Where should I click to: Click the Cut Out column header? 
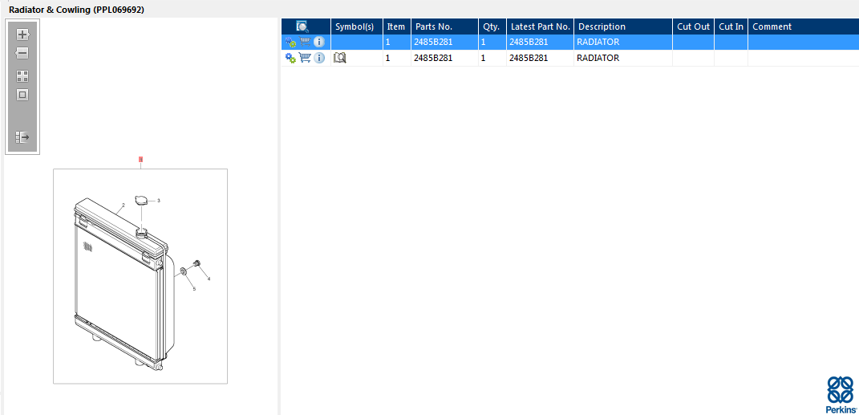694,26
